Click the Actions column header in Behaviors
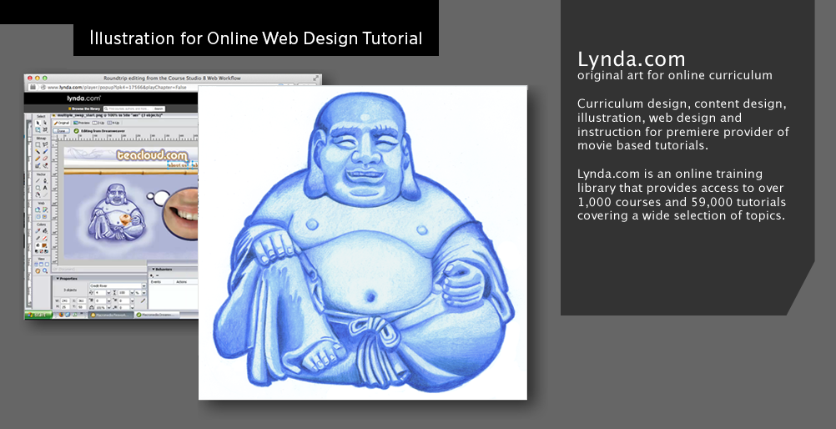The width and height of the screenshot is (836, 429). (x=181, y=282)
